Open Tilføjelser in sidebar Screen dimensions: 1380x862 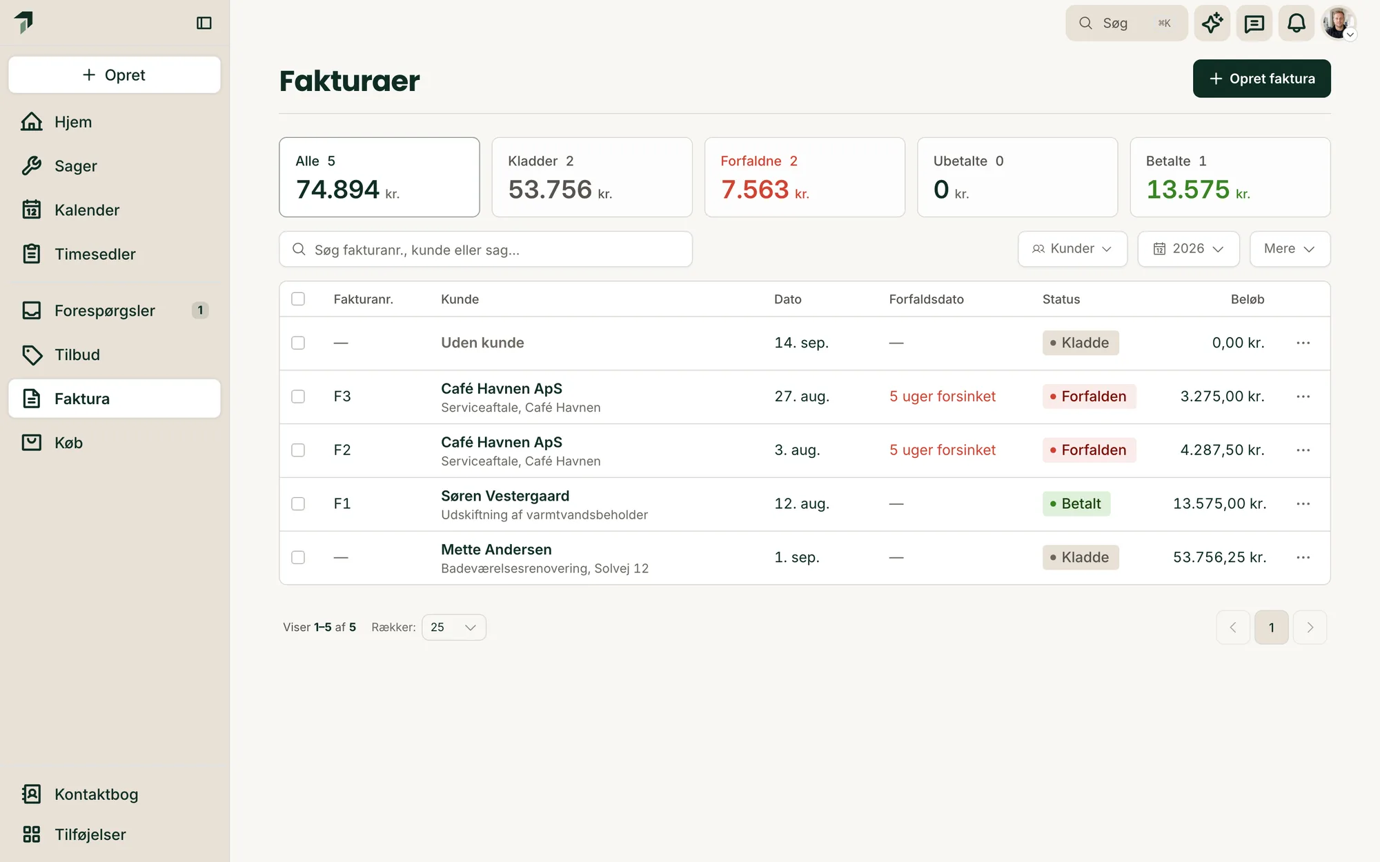[115, 834]
